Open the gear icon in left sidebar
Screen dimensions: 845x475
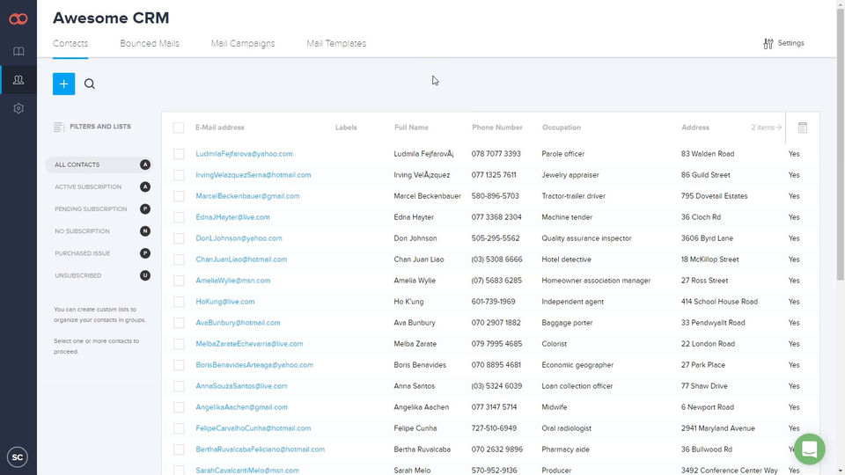click(18, 108)
